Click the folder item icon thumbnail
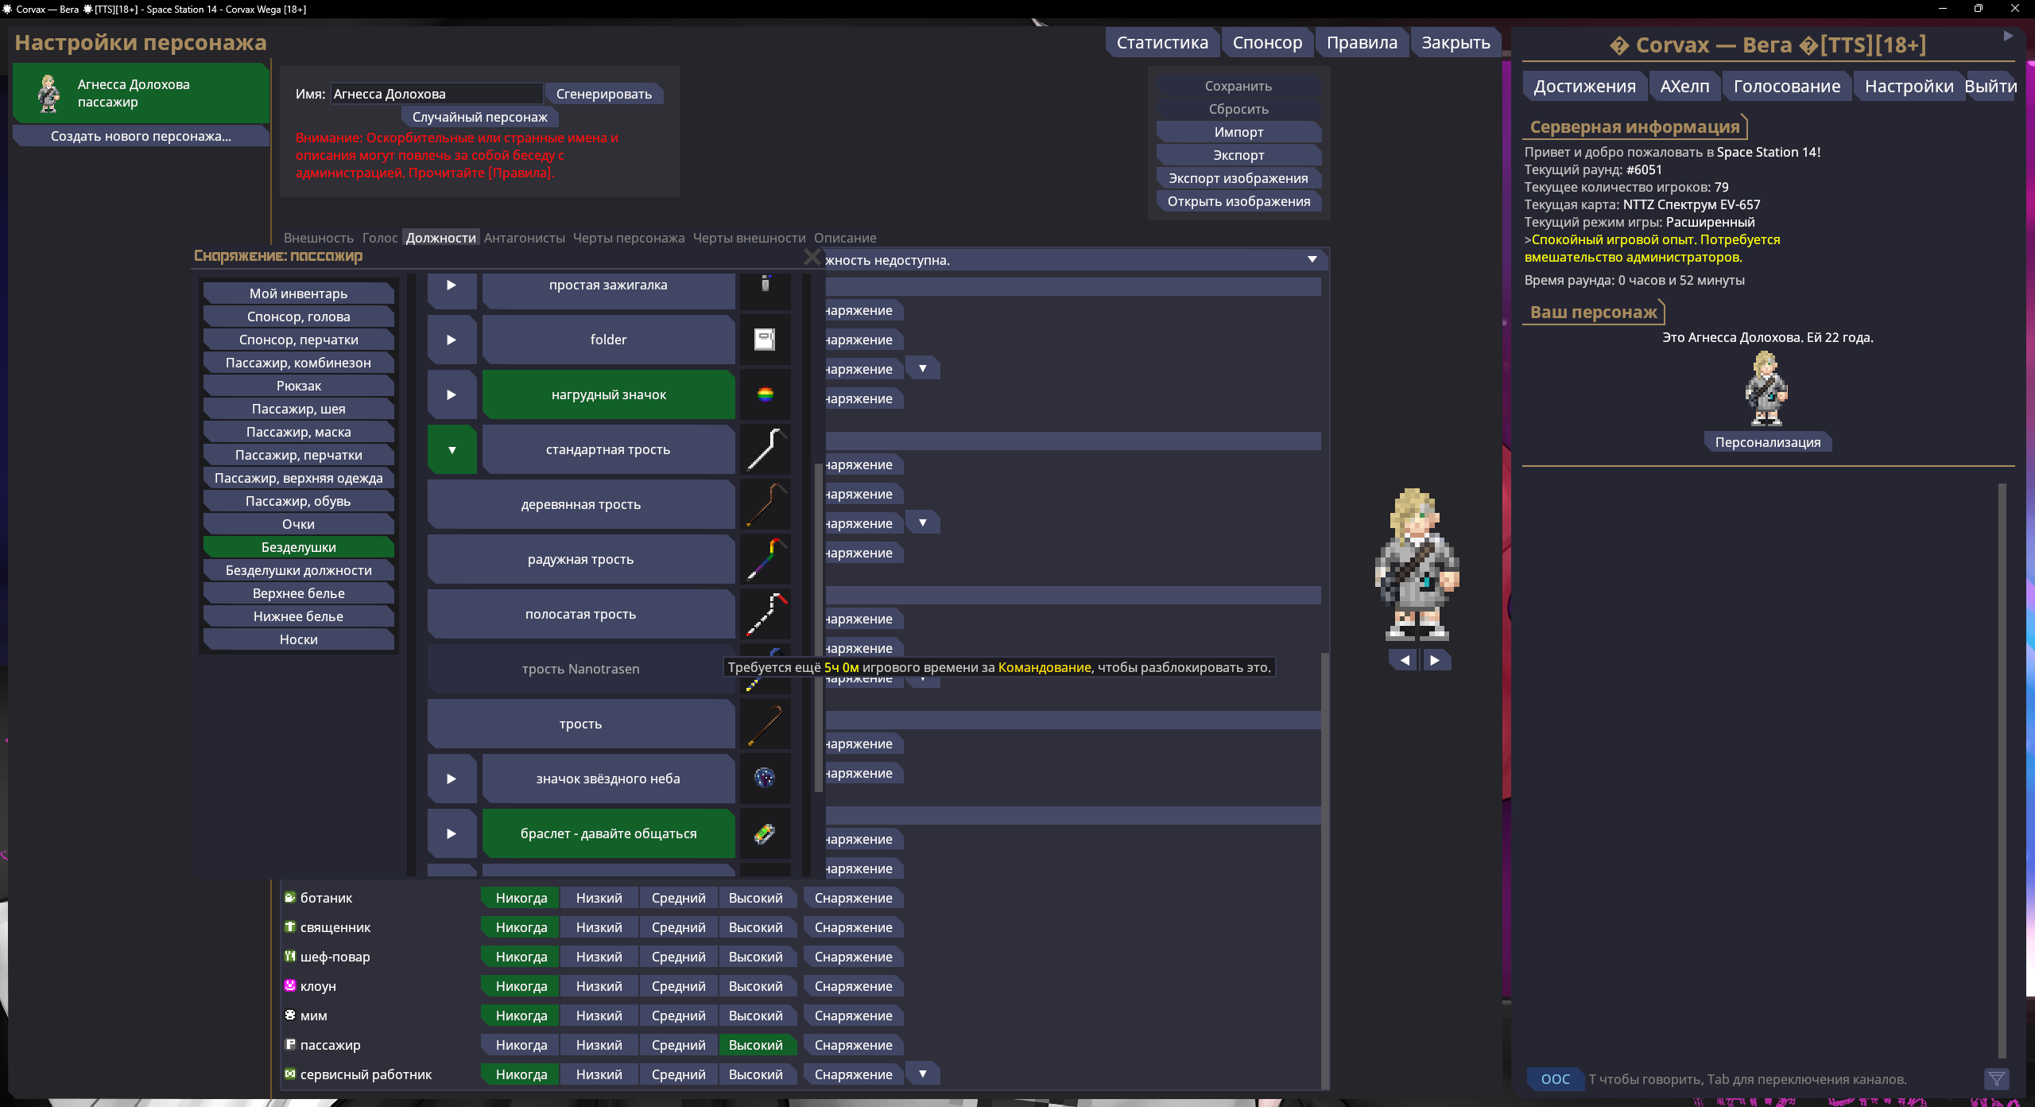This screenshot has height=1107, width=2035. [x=765, y=340]
